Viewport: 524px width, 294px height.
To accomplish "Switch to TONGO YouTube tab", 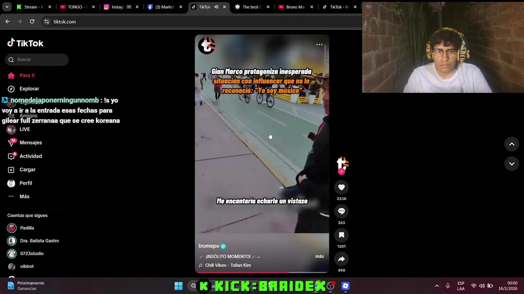I will (x=77, y=7).
